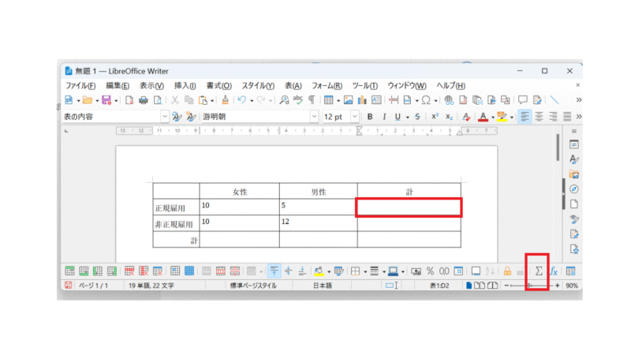The width and height of the screenshot is (631, 355).
Task: Toggle table cell Align Top icon
Action: click(274, 271)
